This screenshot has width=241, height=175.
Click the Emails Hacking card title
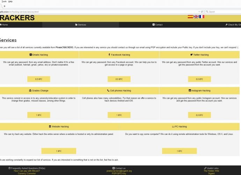click(40, 55)
